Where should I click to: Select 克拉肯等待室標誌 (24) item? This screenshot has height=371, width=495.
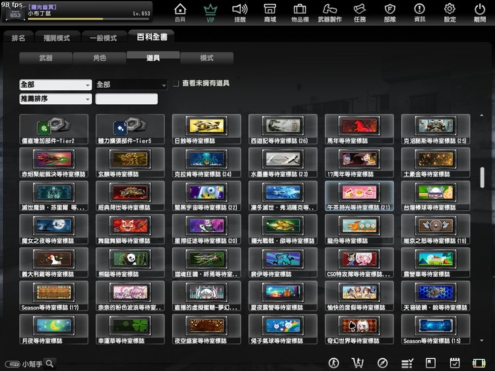pyautogui.click(x=207, y=163)
